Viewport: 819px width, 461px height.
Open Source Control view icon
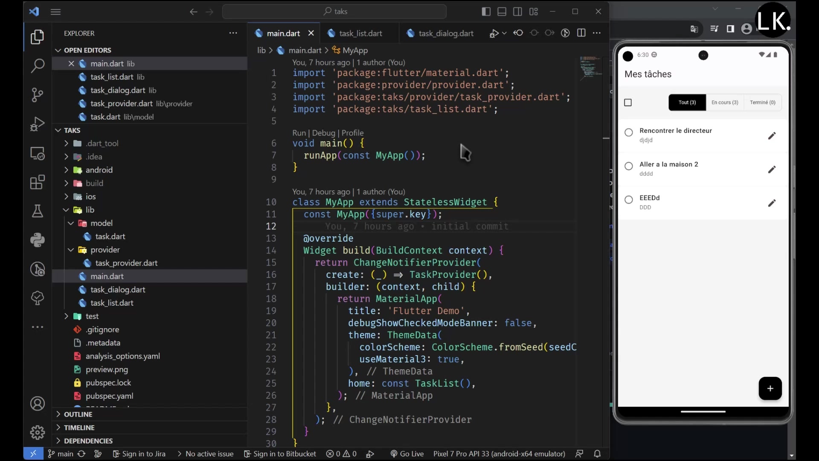(x=38, y=95)
